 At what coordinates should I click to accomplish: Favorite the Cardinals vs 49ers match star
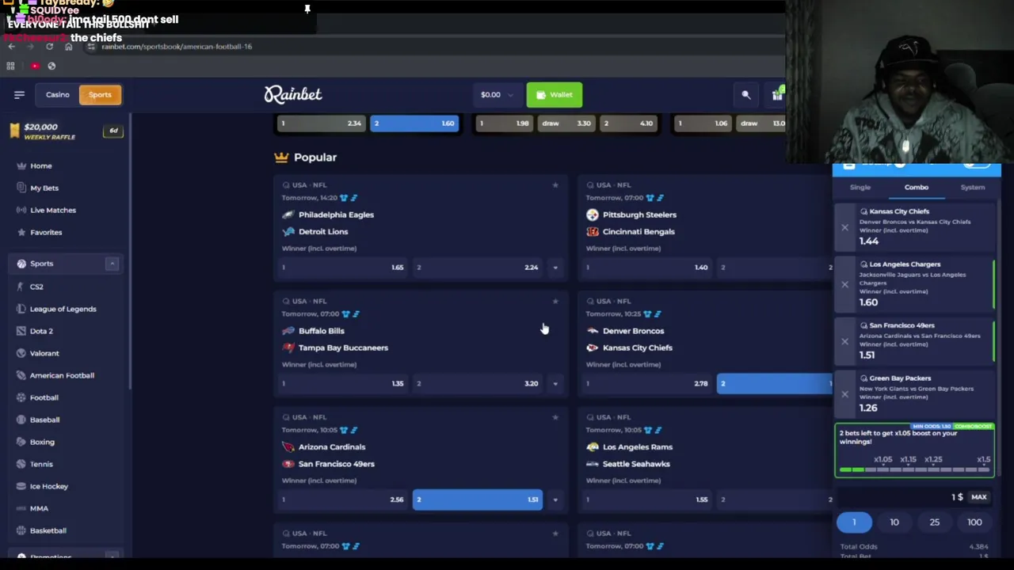coord(555,417)
